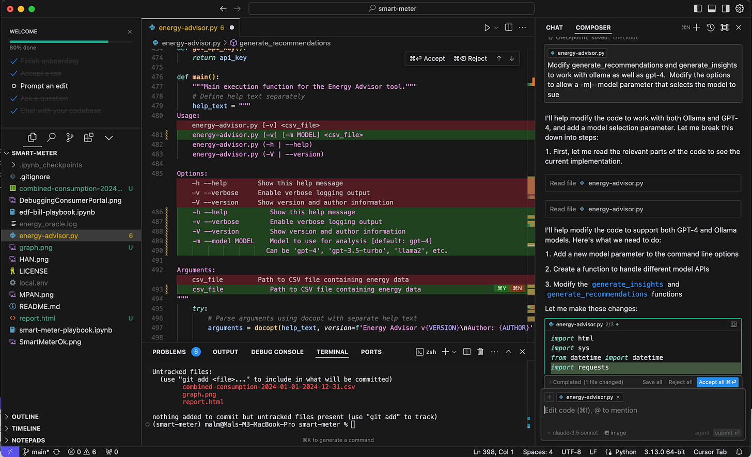Click the smart-meter command search box

[x=391, y=9]
